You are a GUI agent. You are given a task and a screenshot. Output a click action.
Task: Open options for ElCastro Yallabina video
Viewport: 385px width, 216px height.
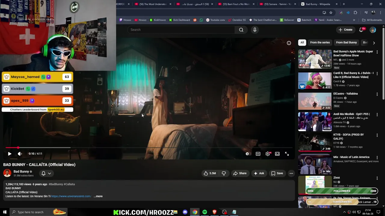(x=377, y=94)
